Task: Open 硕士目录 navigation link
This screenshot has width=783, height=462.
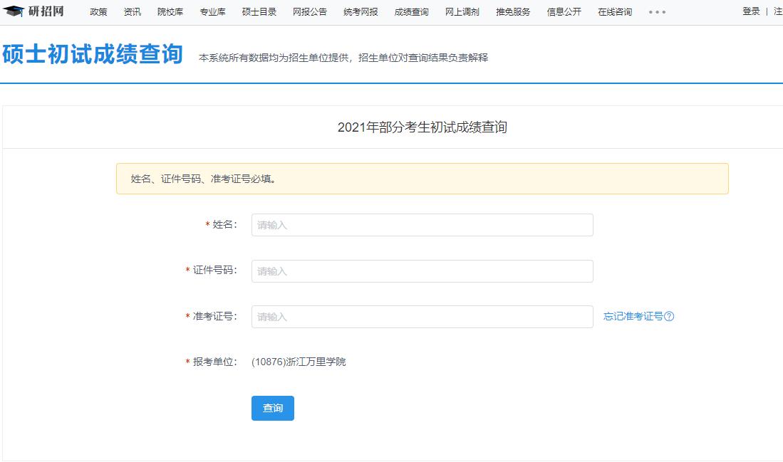Action: (x=259, y=12)
